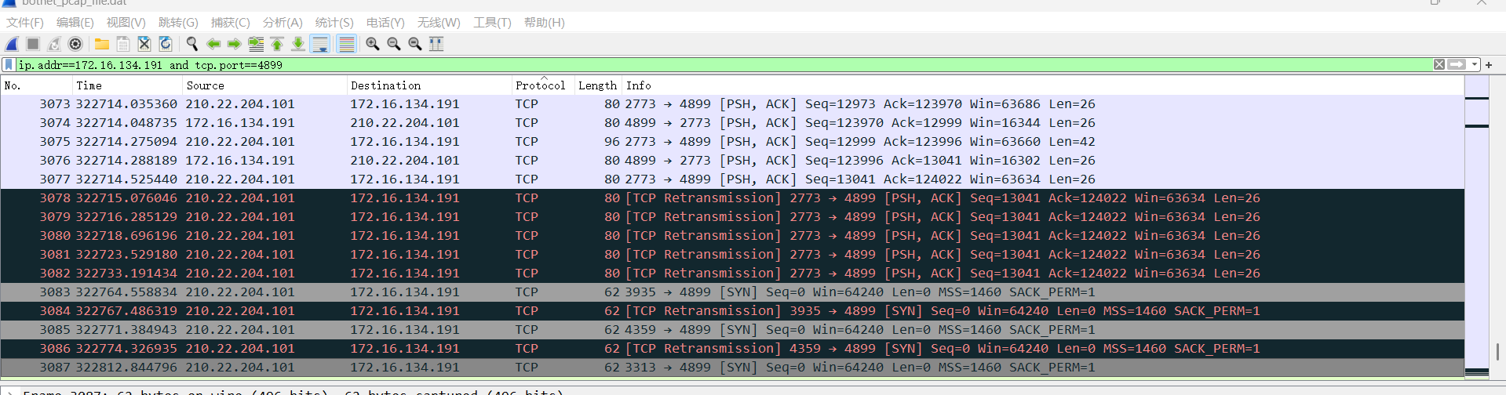The image size is (1506, 395).
Task: Select retransmission packet 3079
Action: (x=732, y=217)
